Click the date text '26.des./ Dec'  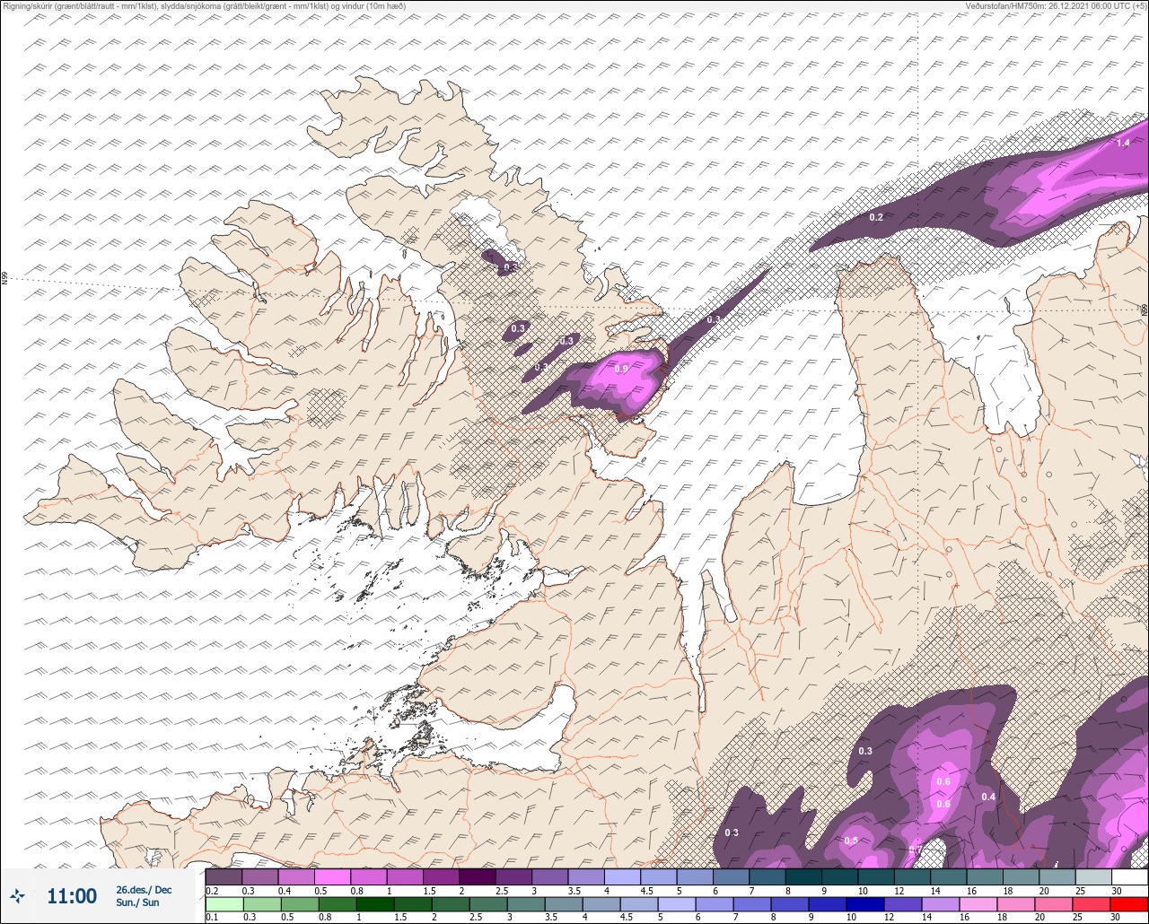pyautogui.click(x=144, y=889)
